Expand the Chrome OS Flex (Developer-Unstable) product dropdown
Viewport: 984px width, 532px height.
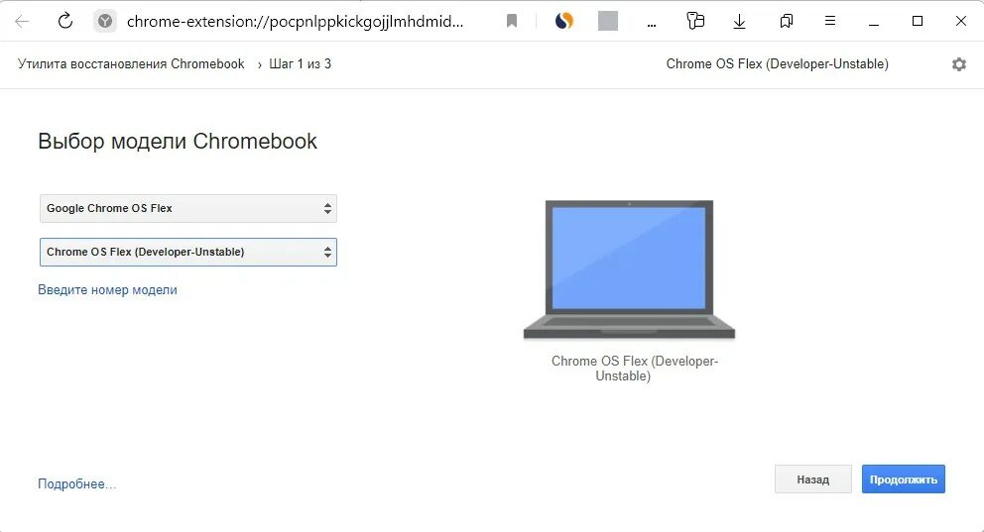point(188,252)
